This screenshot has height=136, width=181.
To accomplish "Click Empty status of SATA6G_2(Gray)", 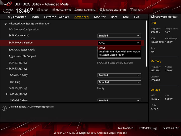I will point(101,88).
